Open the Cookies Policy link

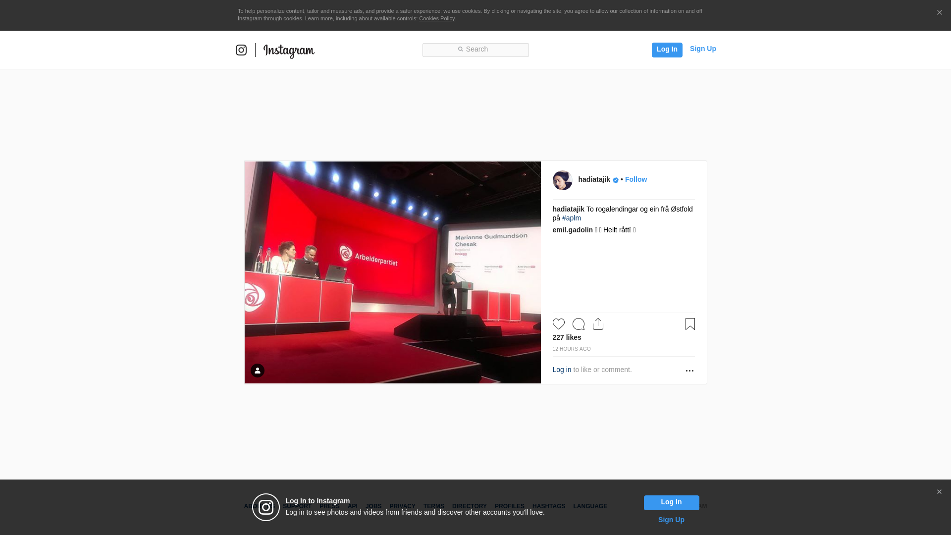(x=436, y=18)
